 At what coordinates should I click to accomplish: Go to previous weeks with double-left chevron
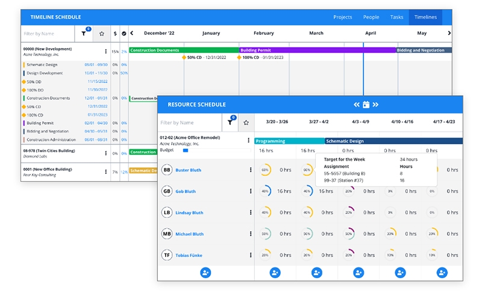[356, 104]
